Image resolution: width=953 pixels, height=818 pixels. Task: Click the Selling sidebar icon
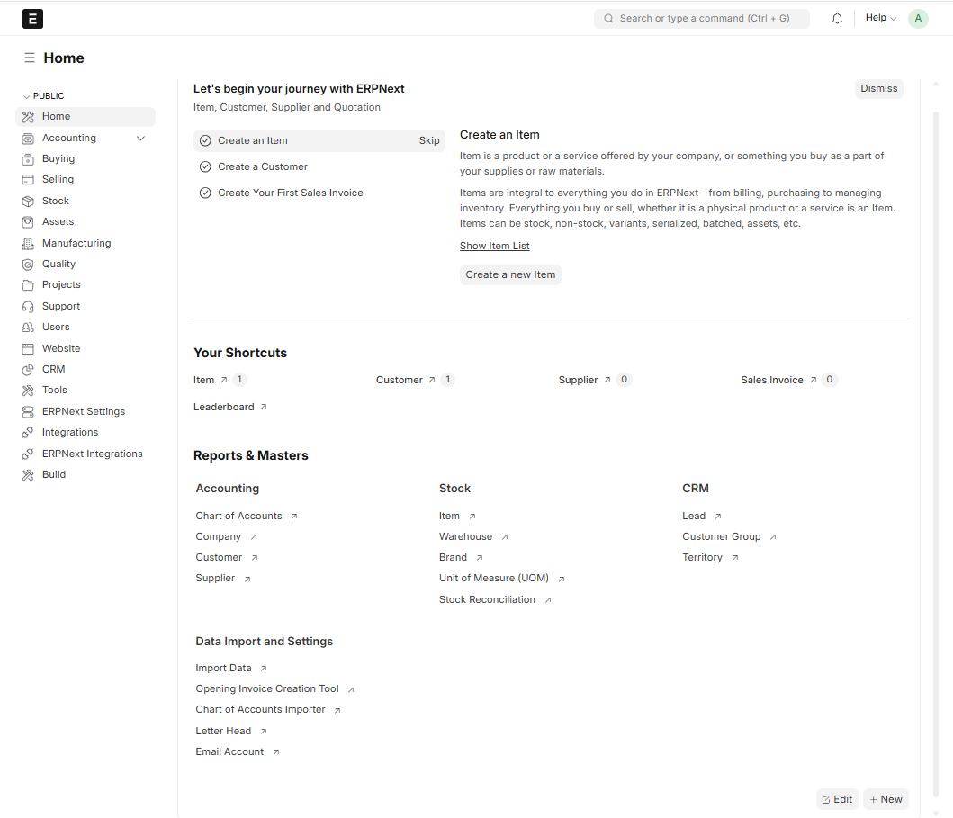click(28, 180)
